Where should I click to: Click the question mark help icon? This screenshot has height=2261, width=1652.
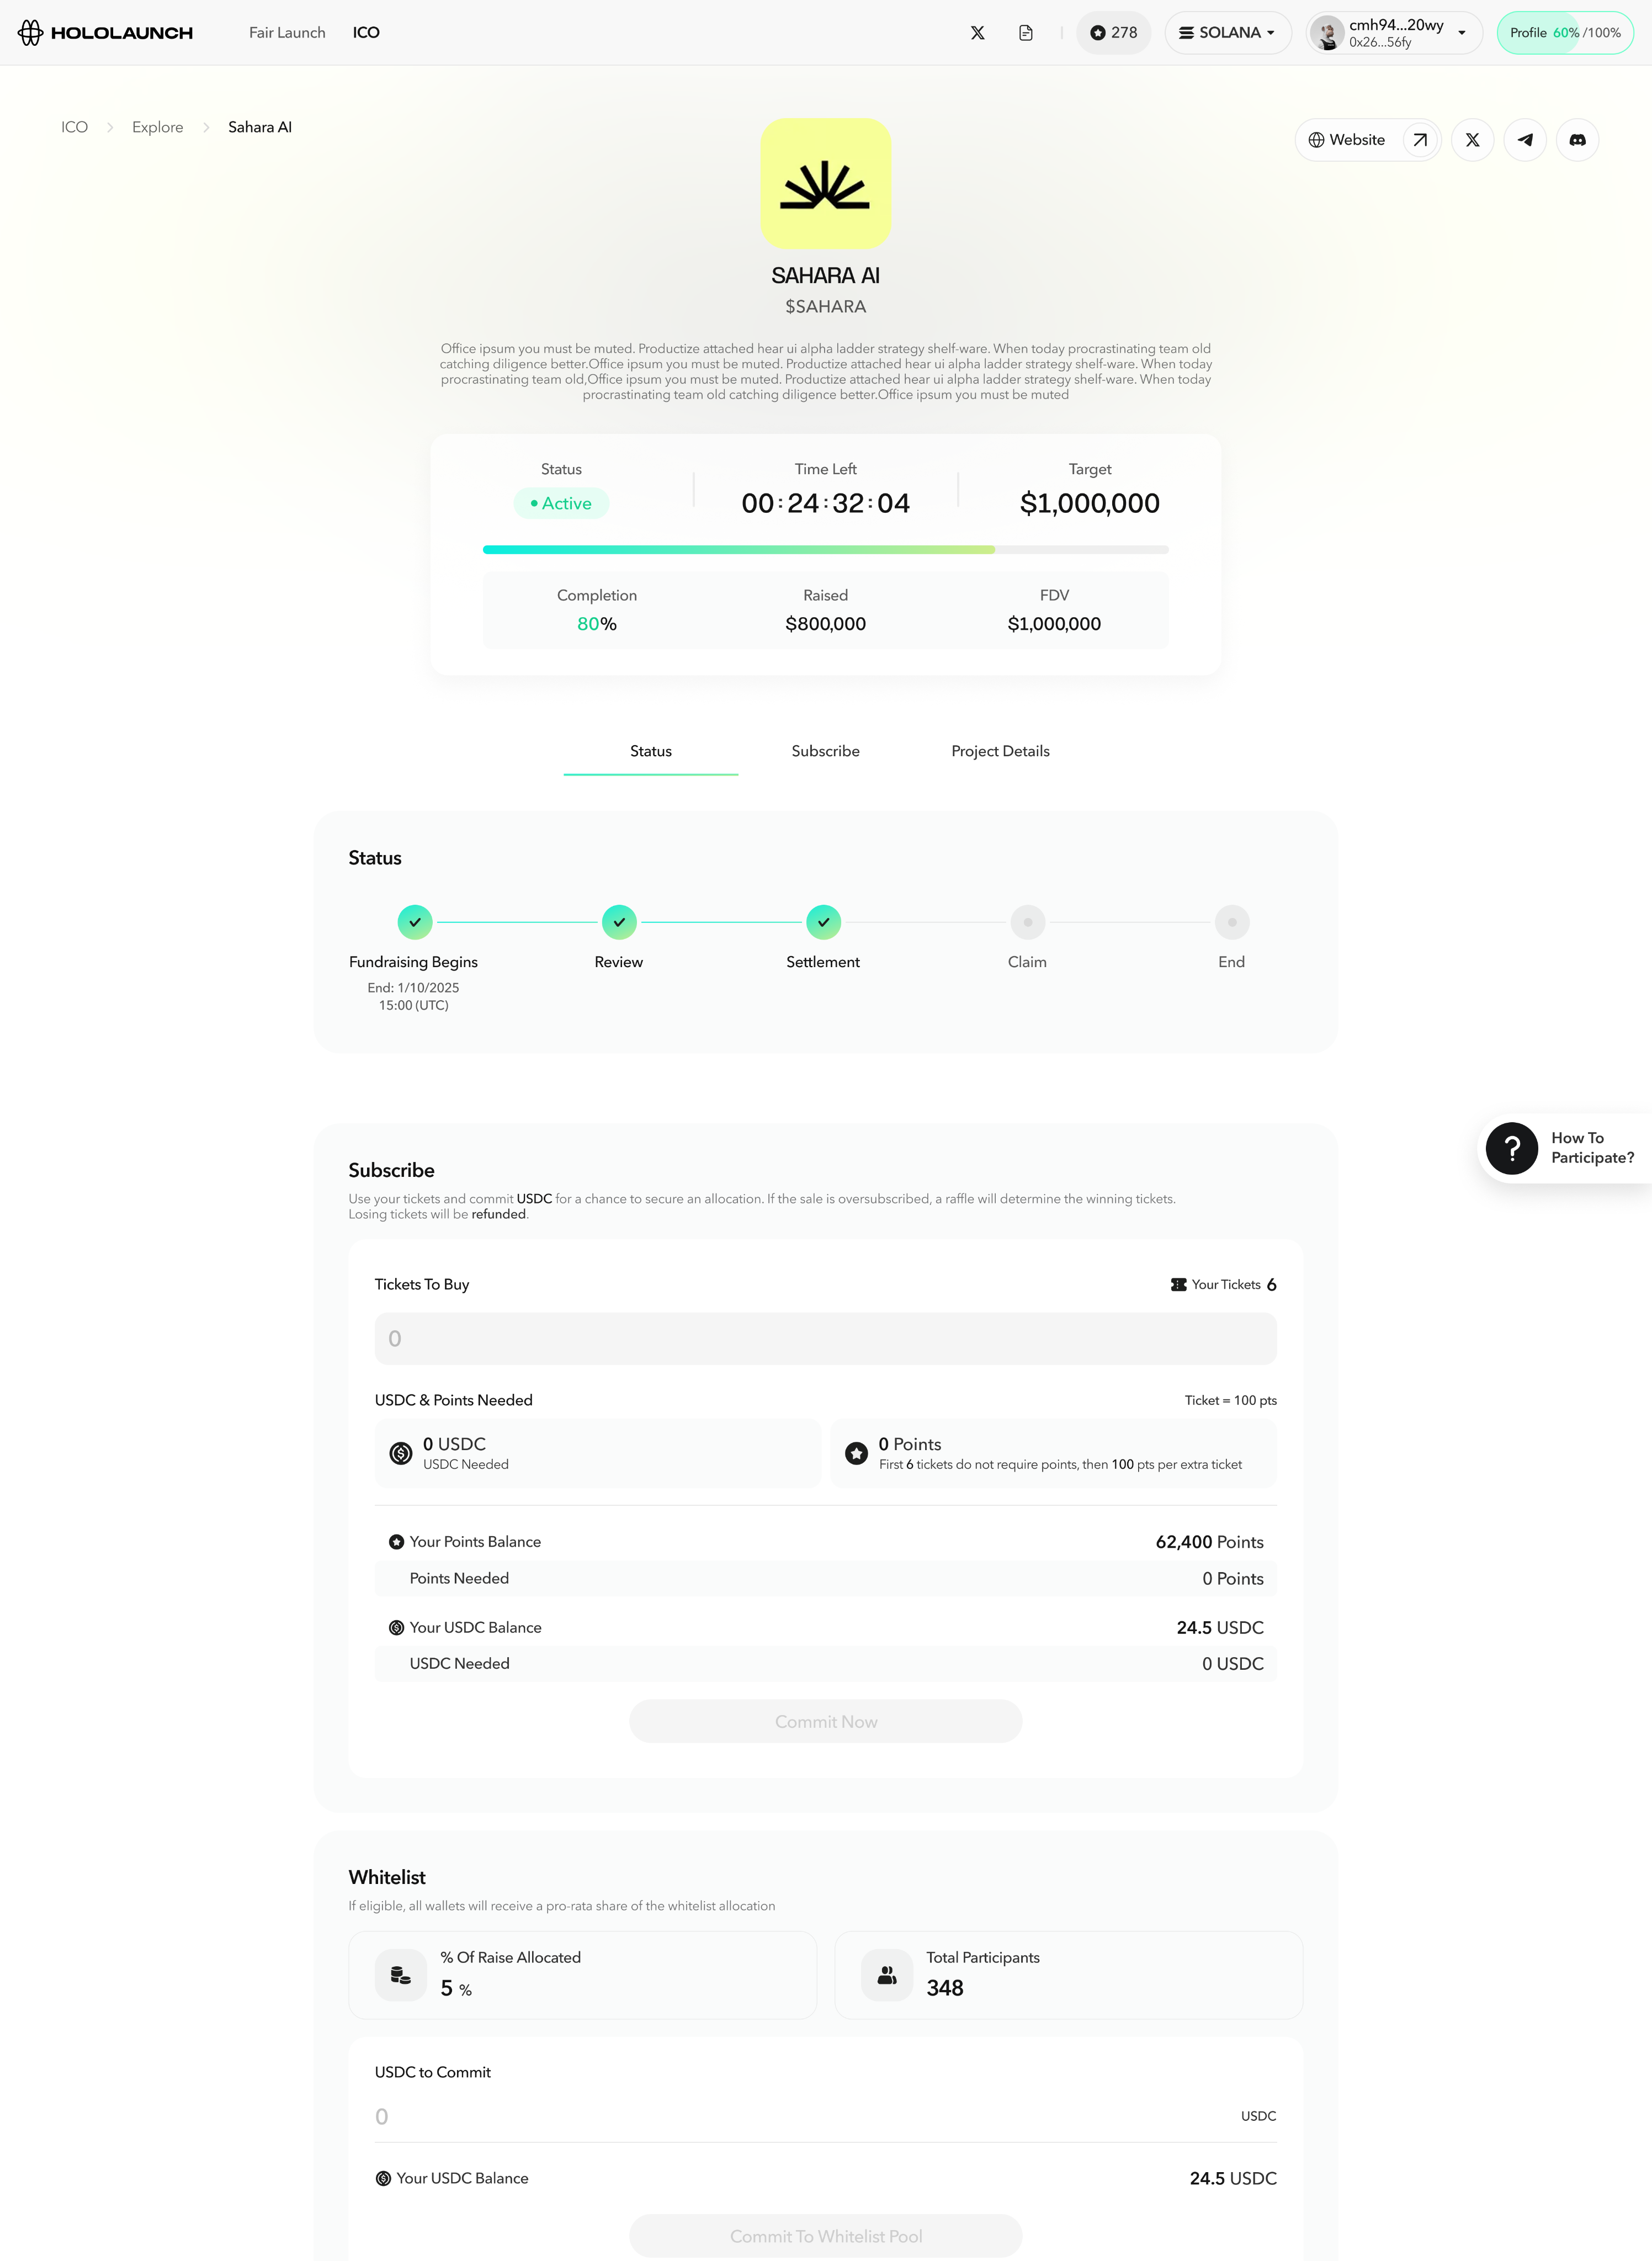pyautogui.click(x=1512, y=1148)
